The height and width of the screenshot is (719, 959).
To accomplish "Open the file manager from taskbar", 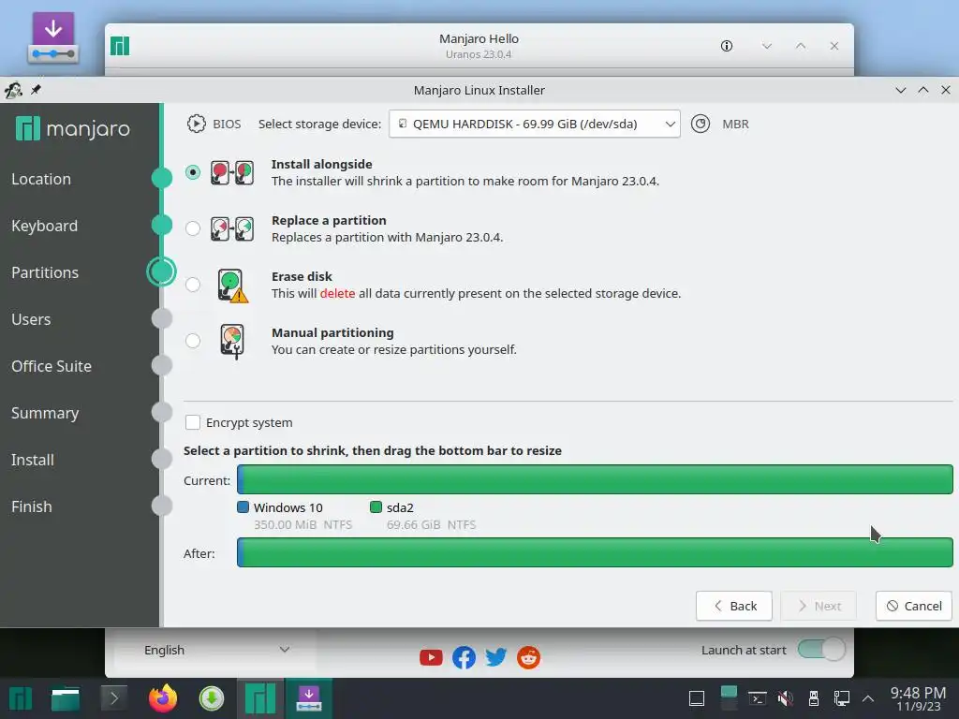I will [x=66, y=698].
